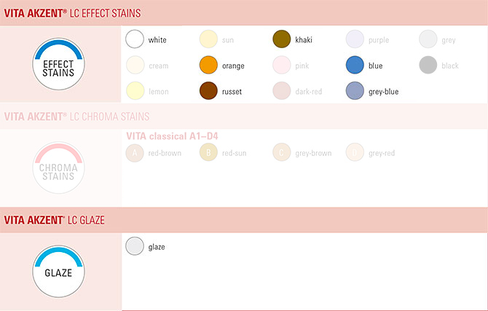Select the russet brown swatch
488x311 pixels.
click(x=208, y=91)
